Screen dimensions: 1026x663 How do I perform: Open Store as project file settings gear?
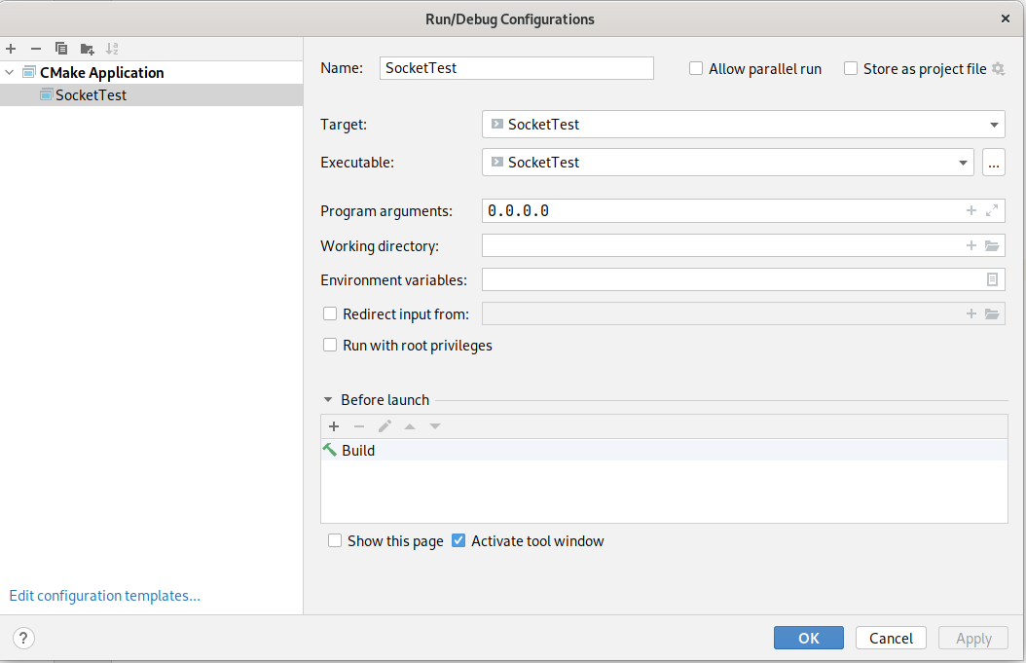click(x=998, y=69)
